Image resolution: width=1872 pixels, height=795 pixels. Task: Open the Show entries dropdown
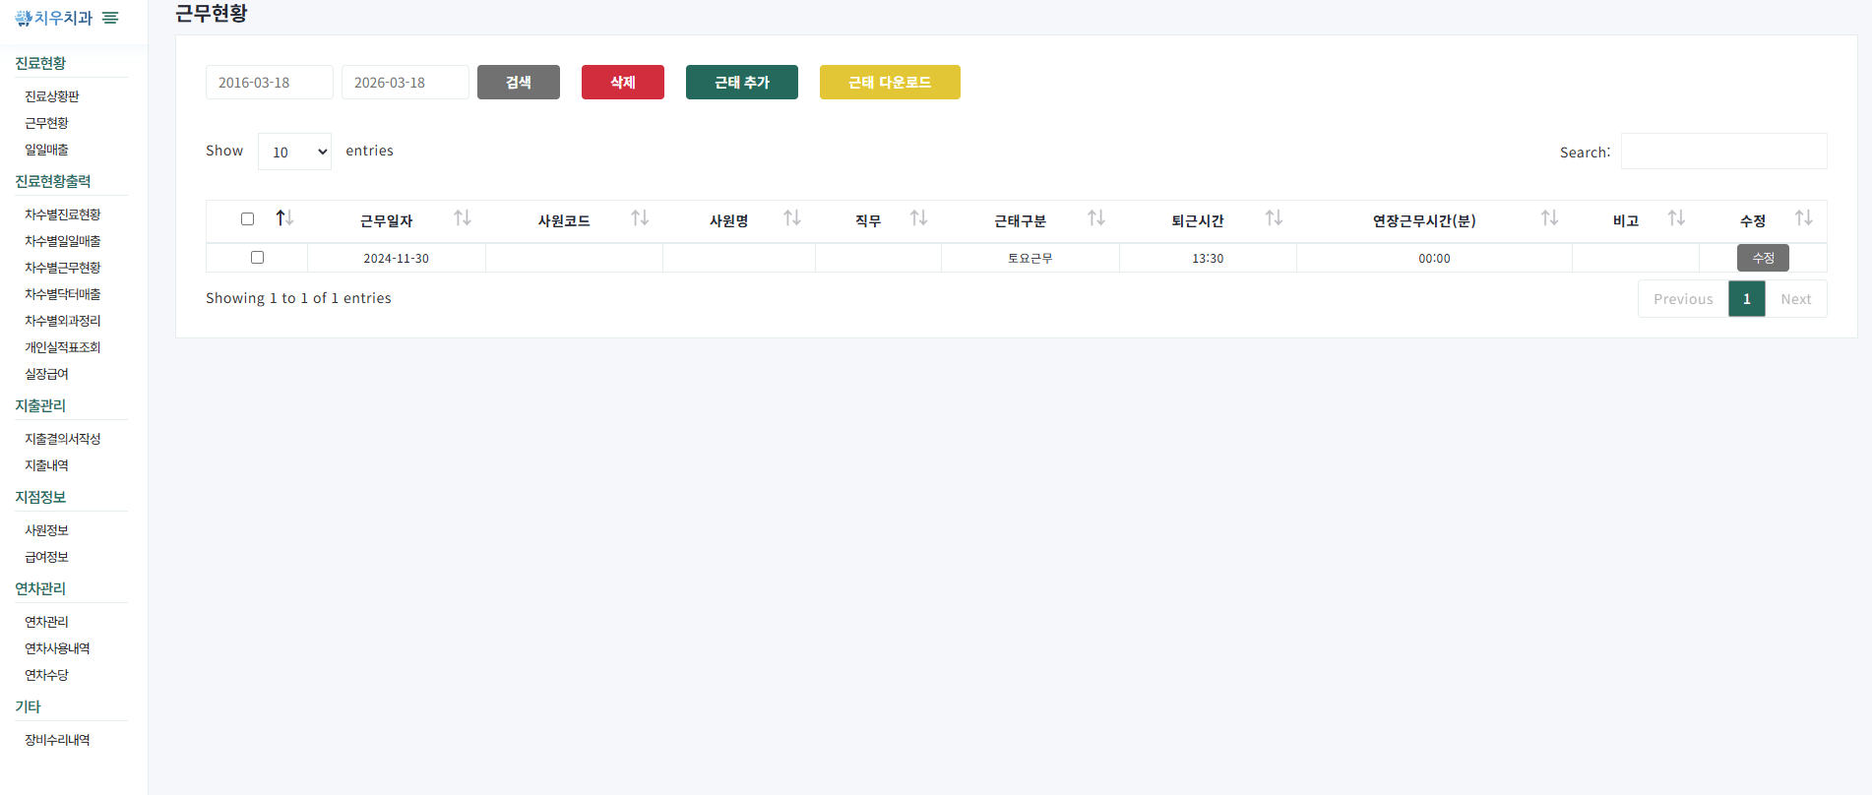pyautogui.click(x=294, y=152)
